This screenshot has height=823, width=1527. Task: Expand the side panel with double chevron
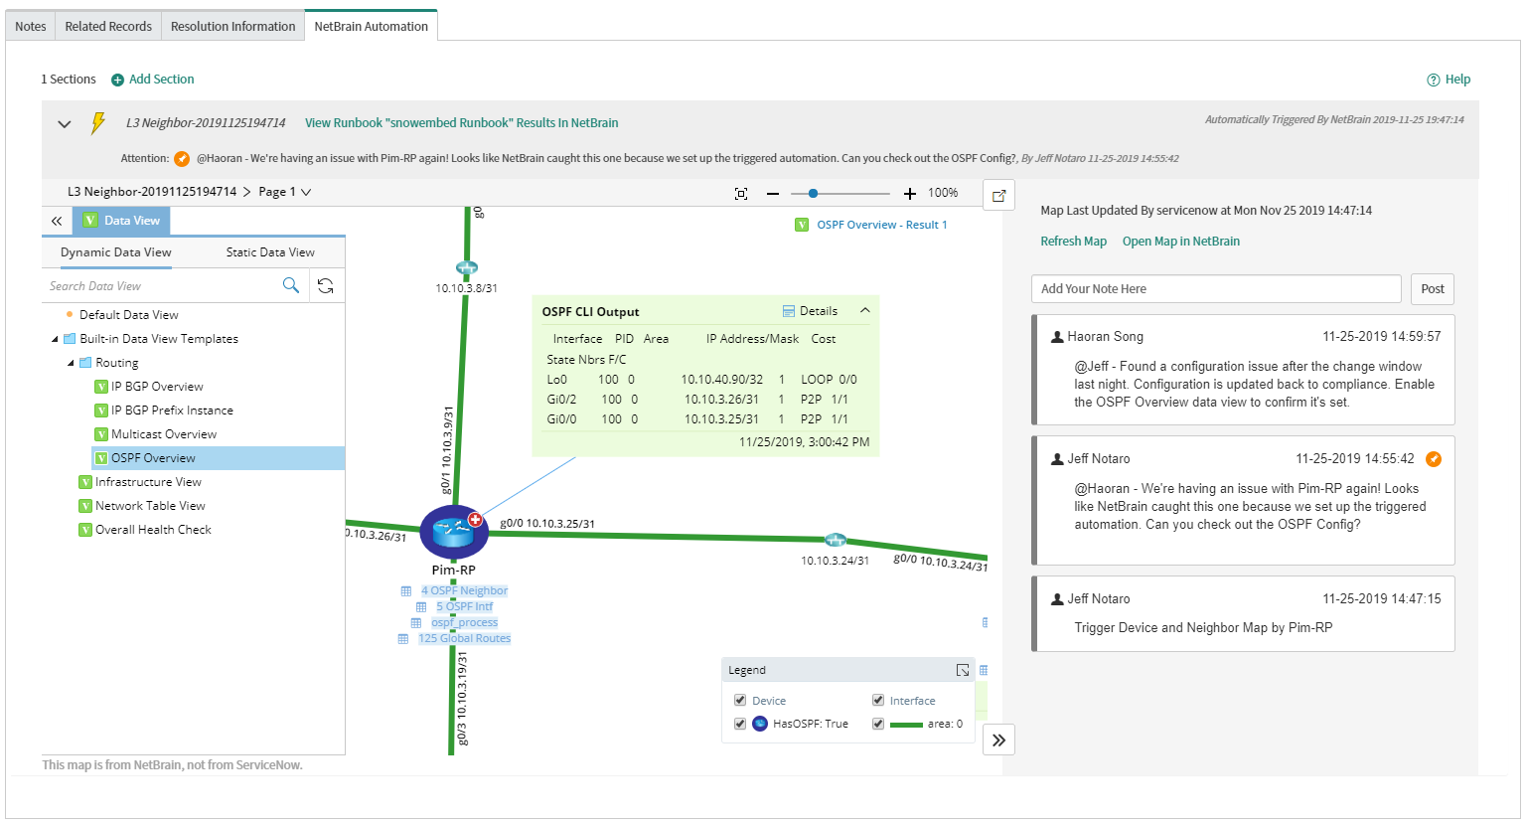tap(999, 740)
